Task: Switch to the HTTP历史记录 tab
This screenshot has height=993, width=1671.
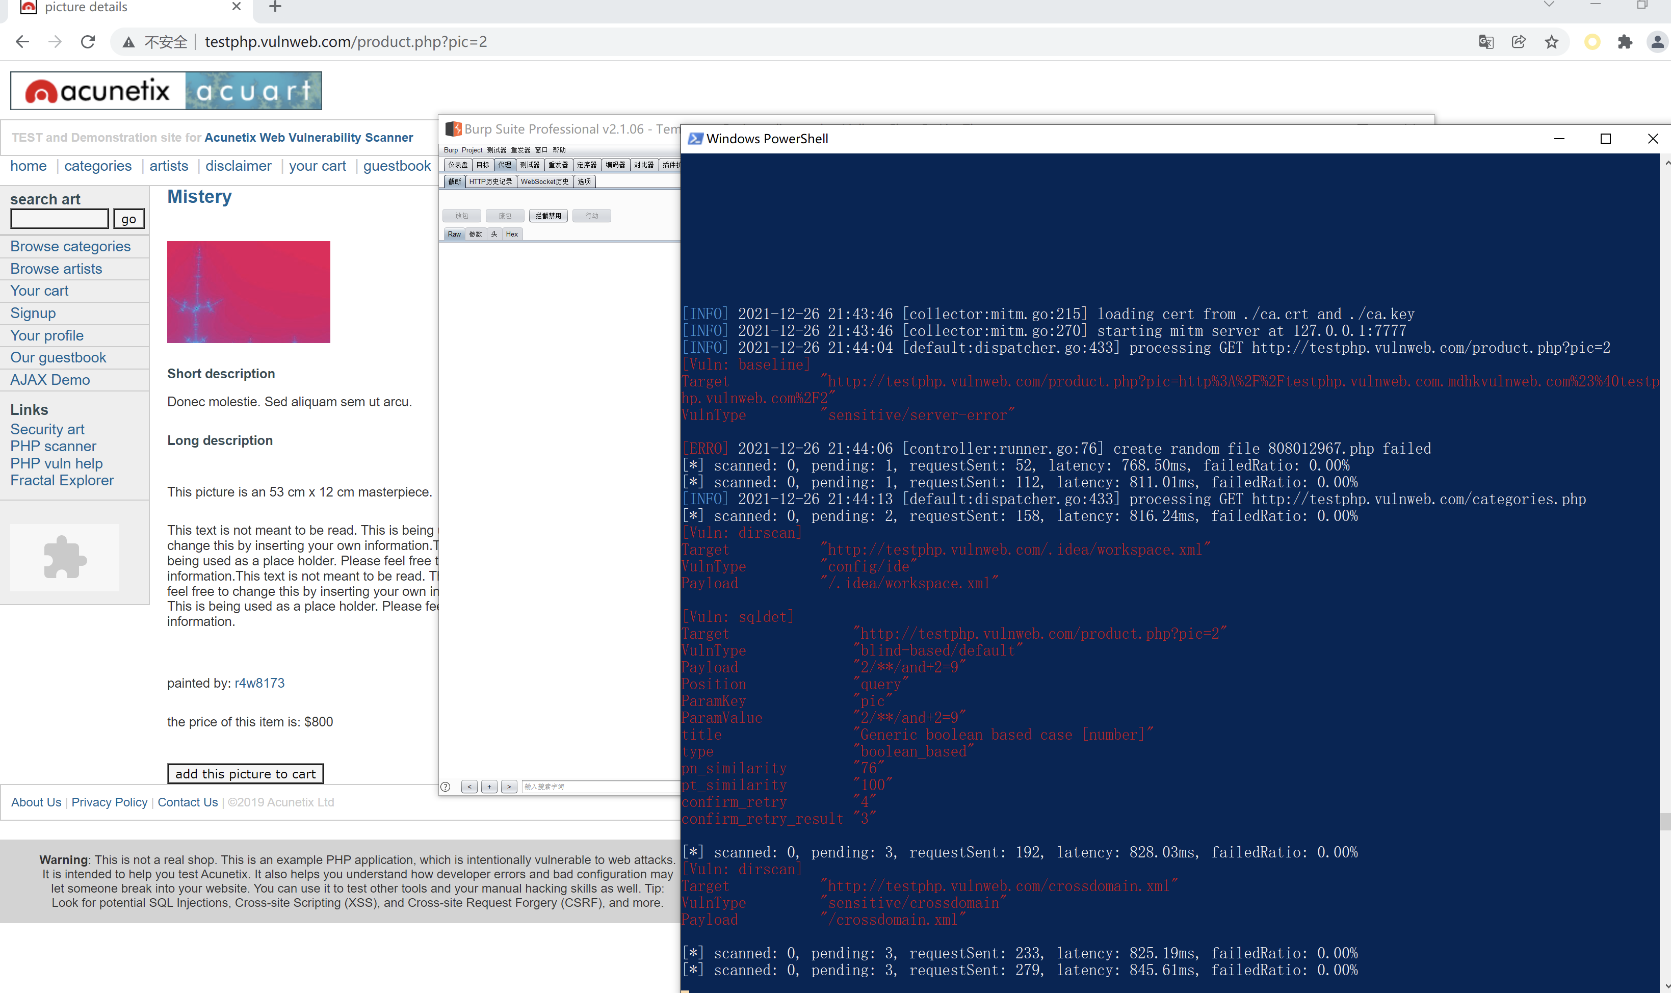Action: coord(490,181)
